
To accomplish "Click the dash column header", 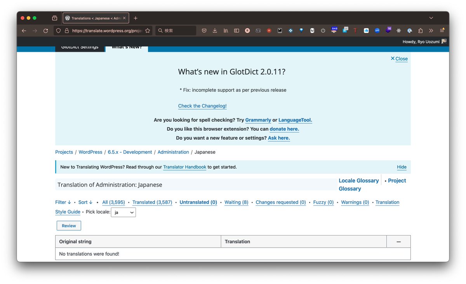I will 398,241.
